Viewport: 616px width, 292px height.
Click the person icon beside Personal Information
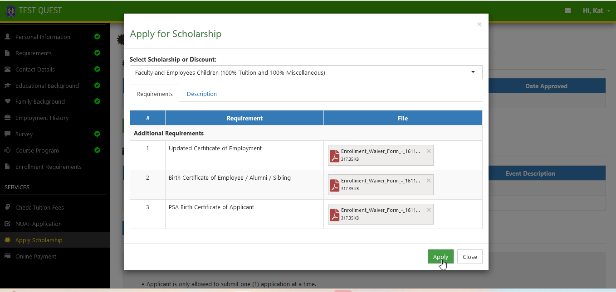[7, 37]
